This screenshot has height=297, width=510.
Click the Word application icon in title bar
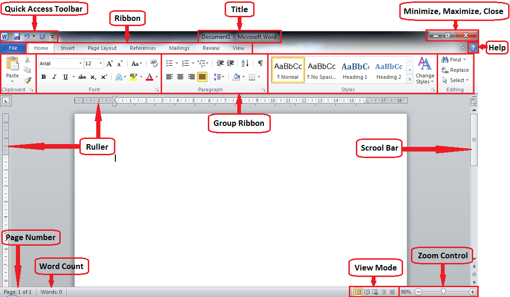(x=5, y=37)
